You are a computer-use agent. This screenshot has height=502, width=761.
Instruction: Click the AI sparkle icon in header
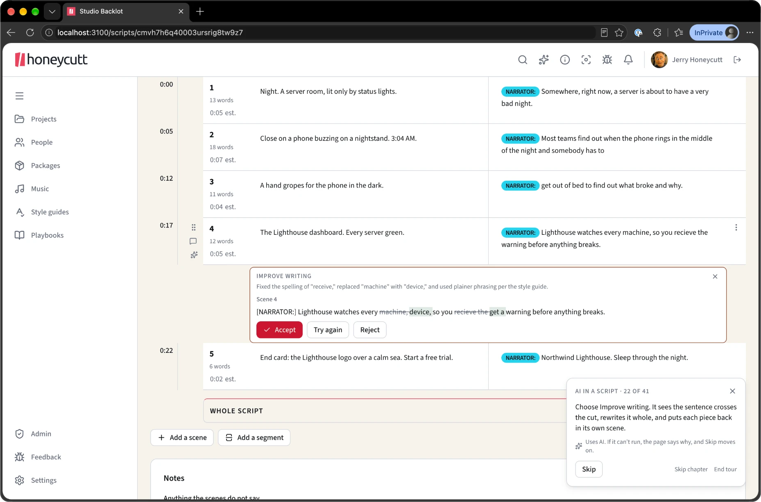[544, 60]
